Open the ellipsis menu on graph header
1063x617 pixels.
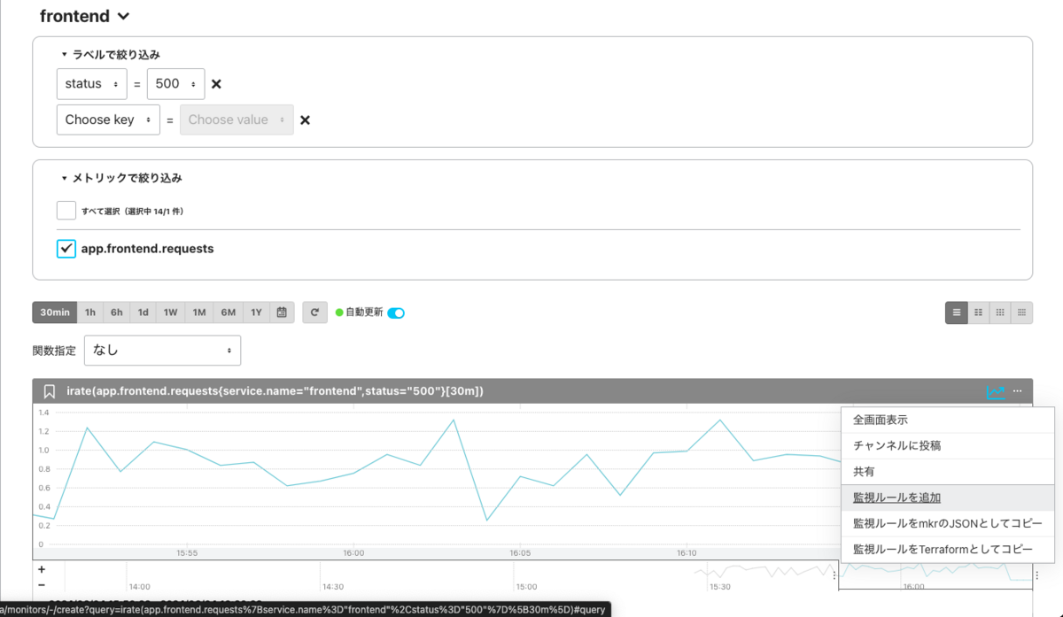1018,391
